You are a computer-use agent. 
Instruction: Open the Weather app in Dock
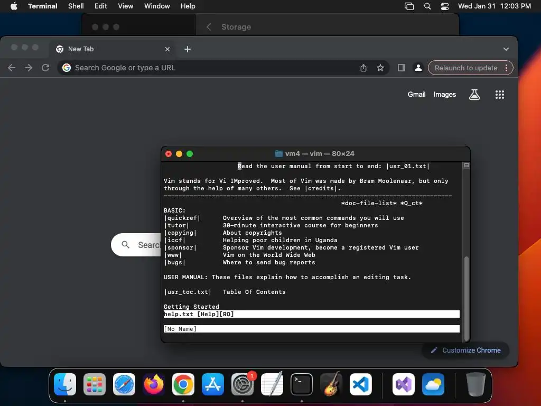[x=433, y=384]
